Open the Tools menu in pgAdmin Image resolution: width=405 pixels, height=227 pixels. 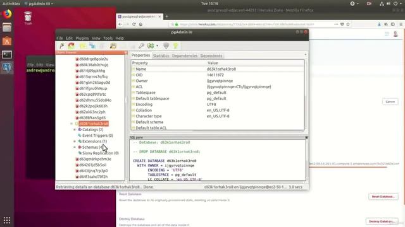(x=108, y=38)
